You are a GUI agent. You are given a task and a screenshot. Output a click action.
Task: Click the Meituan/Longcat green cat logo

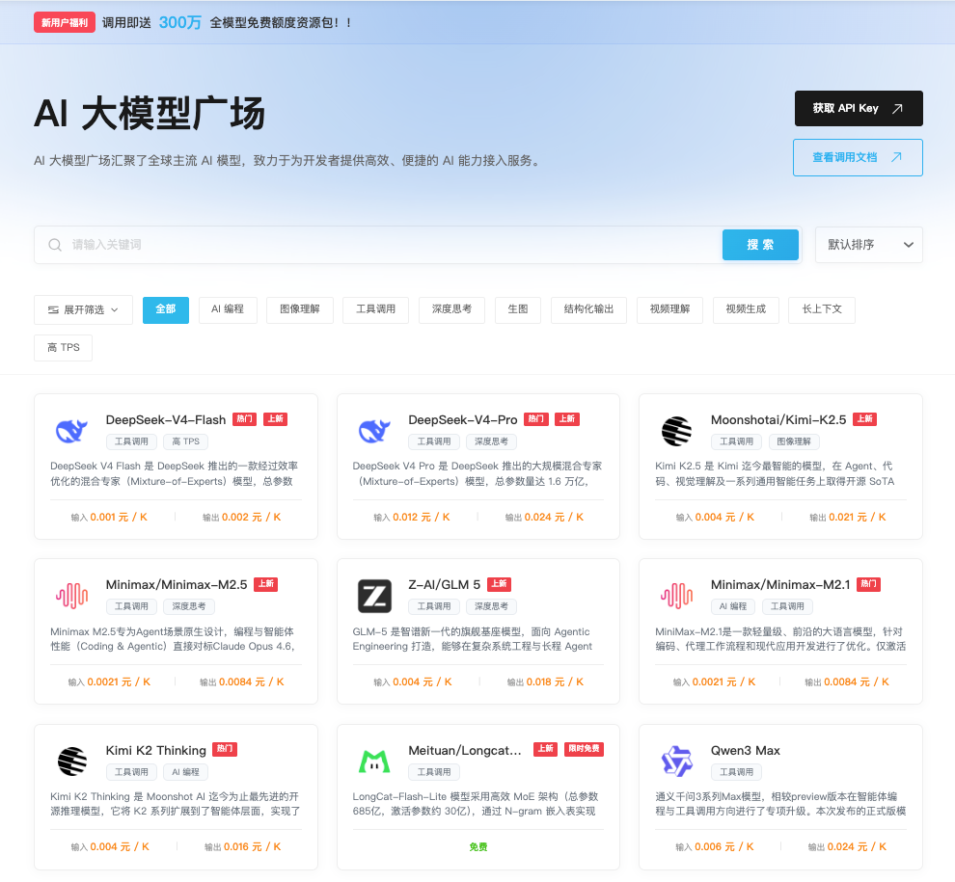[x=374, y=761]
